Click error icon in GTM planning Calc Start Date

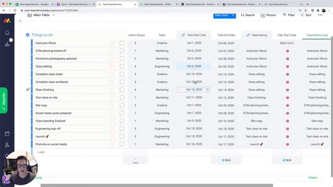coord(287,51)
